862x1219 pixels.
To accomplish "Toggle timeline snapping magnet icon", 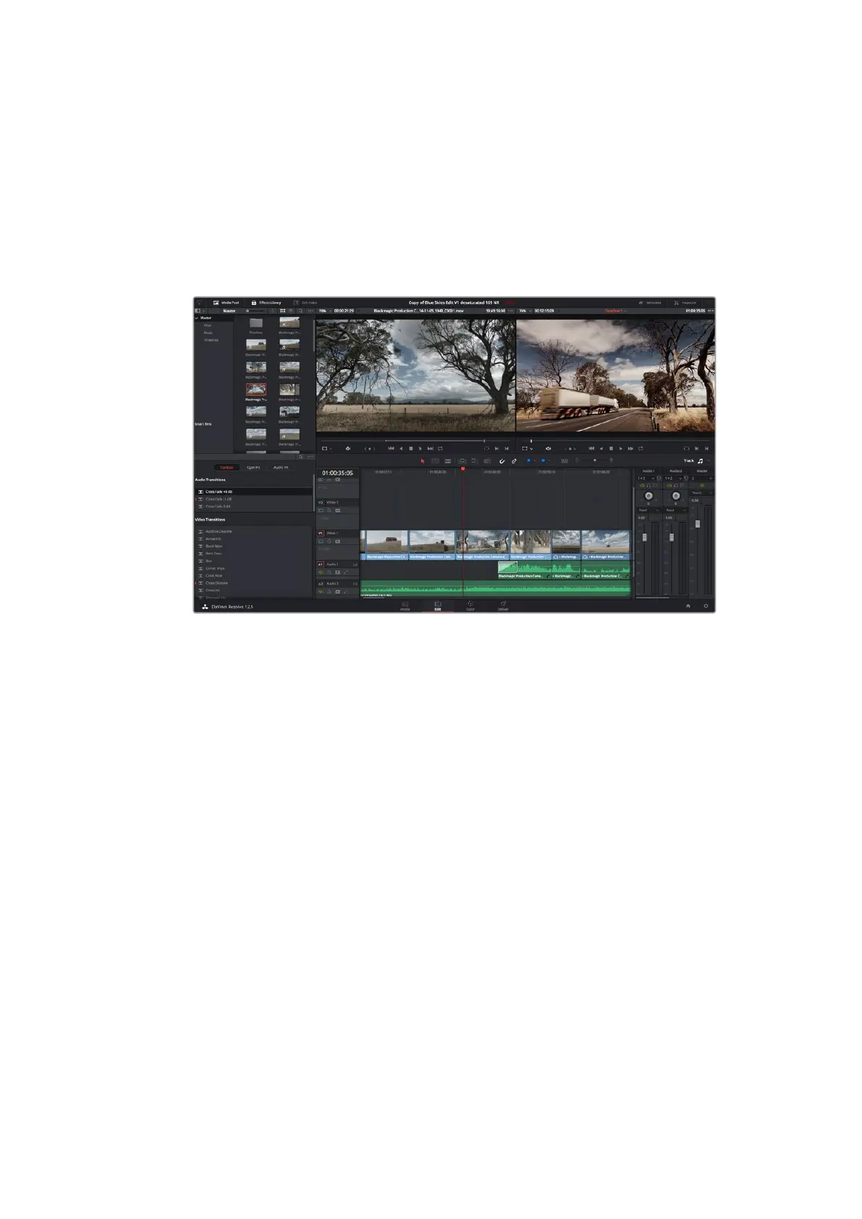I will 502,460.
